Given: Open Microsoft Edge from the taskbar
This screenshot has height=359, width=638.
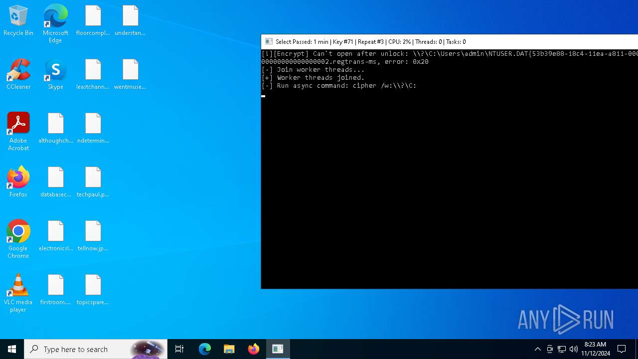Looking at the screenshot, I should coord(205,349).
